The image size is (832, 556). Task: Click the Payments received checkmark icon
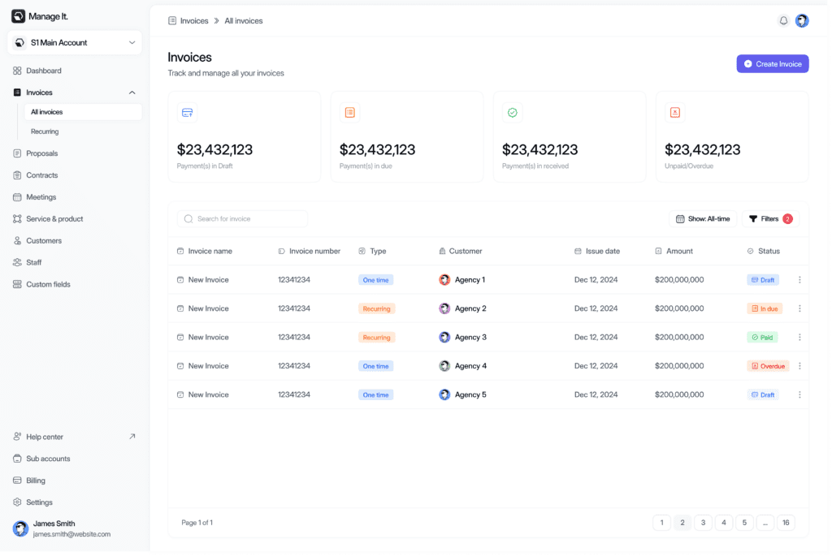pyautogui.click(x=512, y=113)
